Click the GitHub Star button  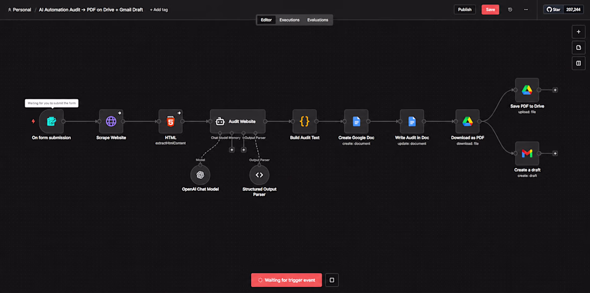[553, 10]
